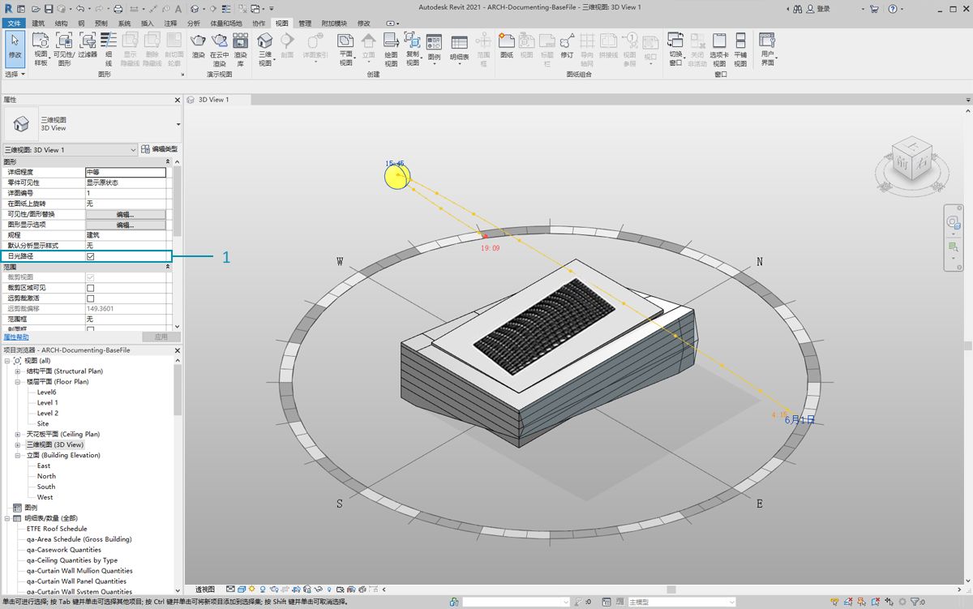This screenshot has width=973, height=609.
Task: Click 切换窗口 (Switch Windows) tool
Action: pos(675,49)
